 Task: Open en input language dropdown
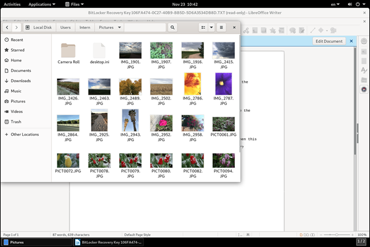click(335, 4)
